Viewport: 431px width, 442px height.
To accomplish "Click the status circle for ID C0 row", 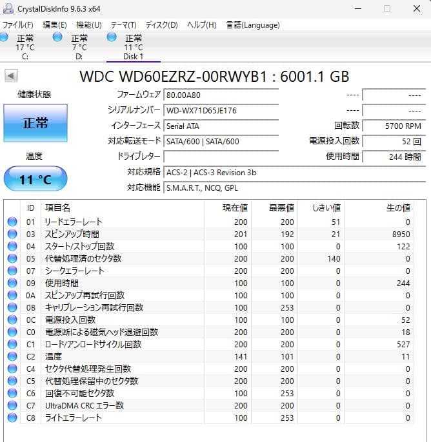I will [x=12, y=332].
